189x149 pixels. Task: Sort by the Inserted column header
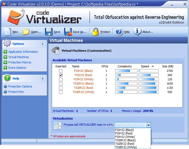coord(61,66)
